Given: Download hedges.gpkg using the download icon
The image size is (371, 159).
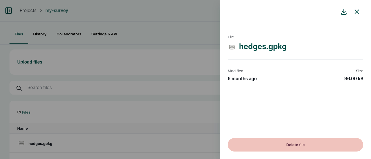Looking at the screenshot, I should pos(344,12).
